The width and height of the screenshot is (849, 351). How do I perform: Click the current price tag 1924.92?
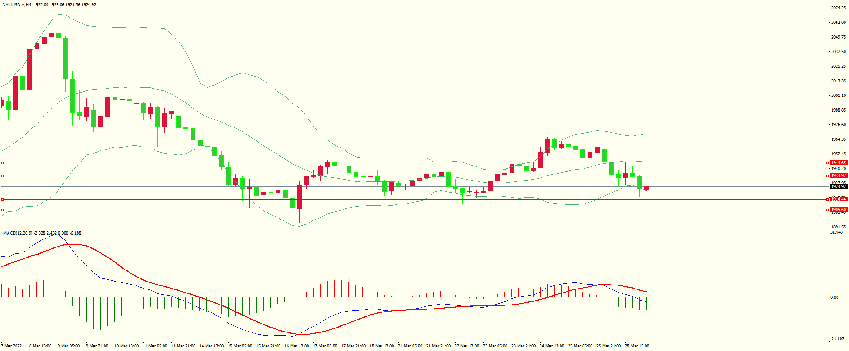pyautogui.click(x=838, y=187)
